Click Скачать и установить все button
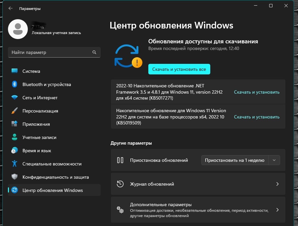298x226 pixels. point(179,69)
